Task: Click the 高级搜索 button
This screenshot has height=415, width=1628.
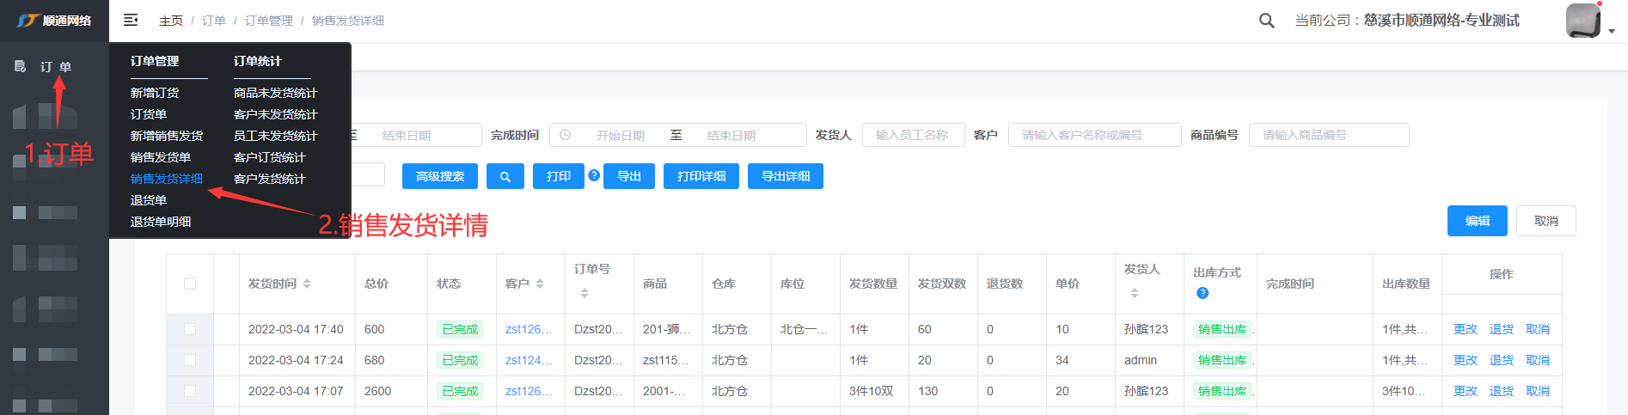Action: [x=440, y=176]
